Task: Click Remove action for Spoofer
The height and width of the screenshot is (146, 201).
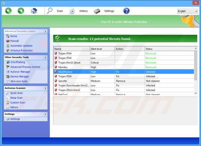Action: point(121,81)
